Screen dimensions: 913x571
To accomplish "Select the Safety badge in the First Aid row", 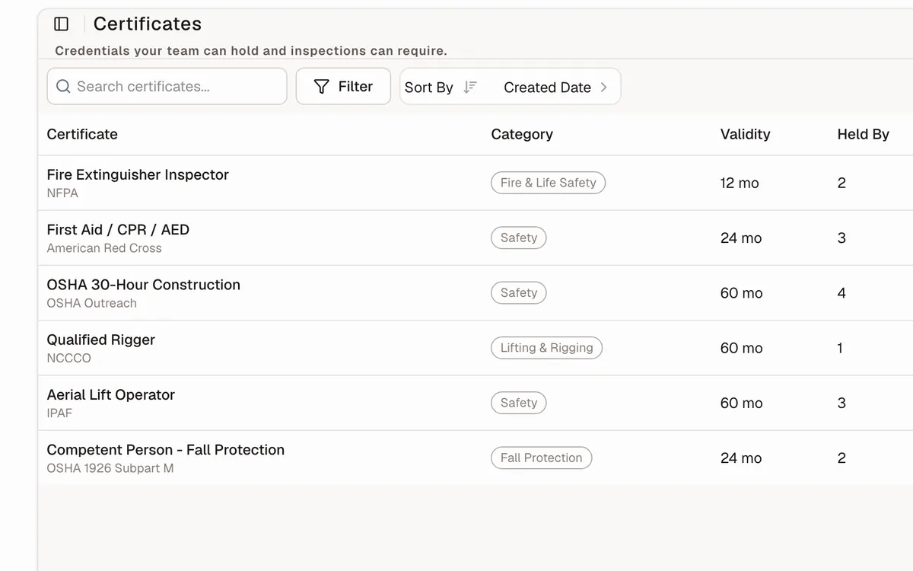I will pos(519,238).
